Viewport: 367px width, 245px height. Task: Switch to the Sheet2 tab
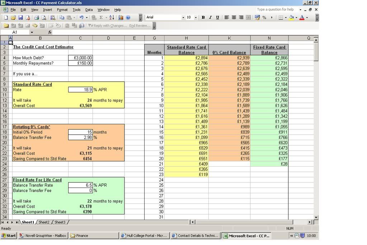point(44,222)
